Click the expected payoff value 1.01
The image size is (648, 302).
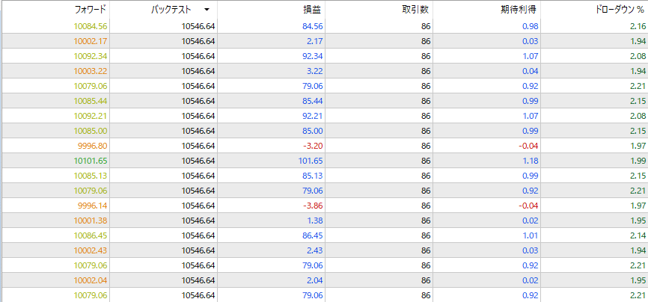pos(531,235)
